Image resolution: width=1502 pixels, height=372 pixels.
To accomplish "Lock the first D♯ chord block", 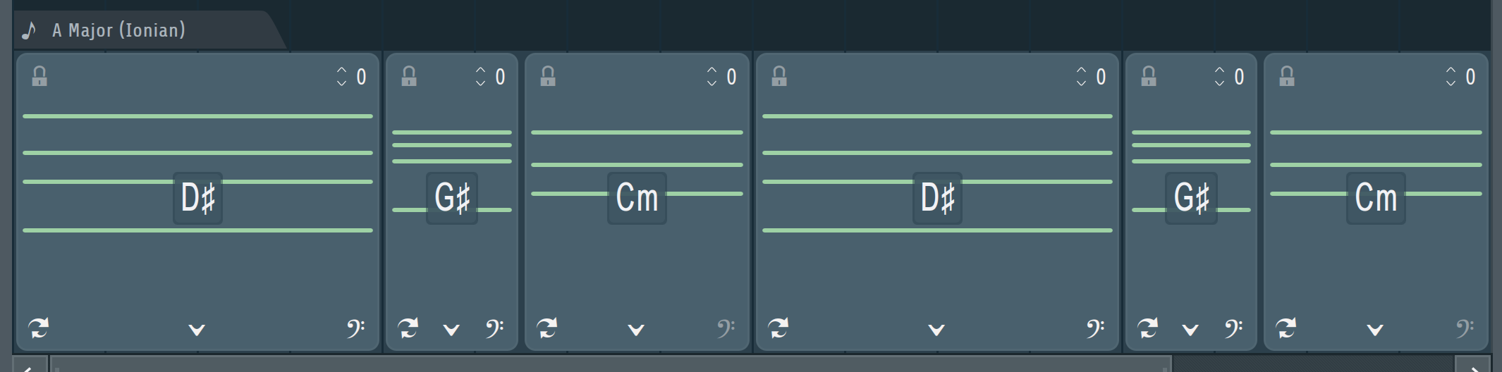I will (39, 76).
